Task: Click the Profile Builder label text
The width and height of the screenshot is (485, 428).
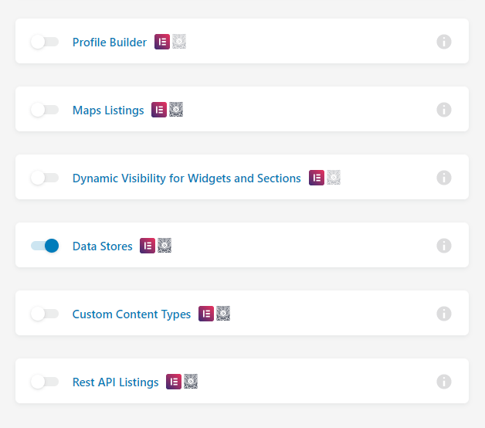Action: 110,42
